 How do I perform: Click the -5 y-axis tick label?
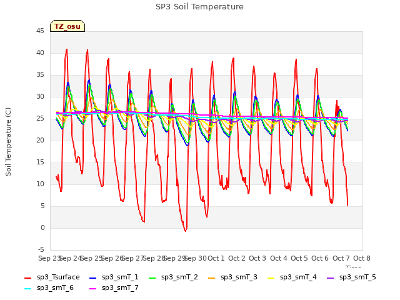coord(41,249)
